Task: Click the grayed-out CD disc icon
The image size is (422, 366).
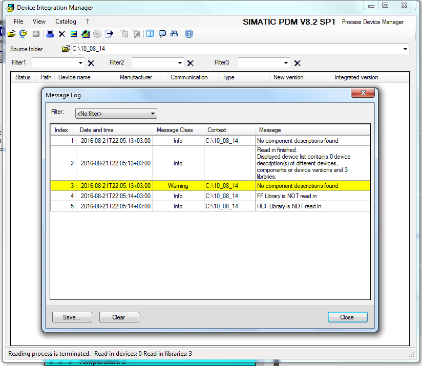Action: (97, 34)
